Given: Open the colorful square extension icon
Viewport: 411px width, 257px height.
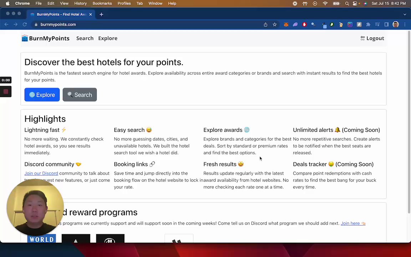Looking at the screenshot, I should click(x=350, y=24).
